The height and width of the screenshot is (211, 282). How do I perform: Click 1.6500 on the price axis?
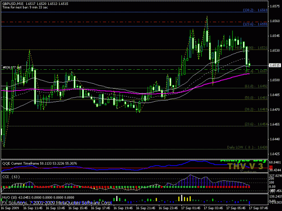click(275, 80)
